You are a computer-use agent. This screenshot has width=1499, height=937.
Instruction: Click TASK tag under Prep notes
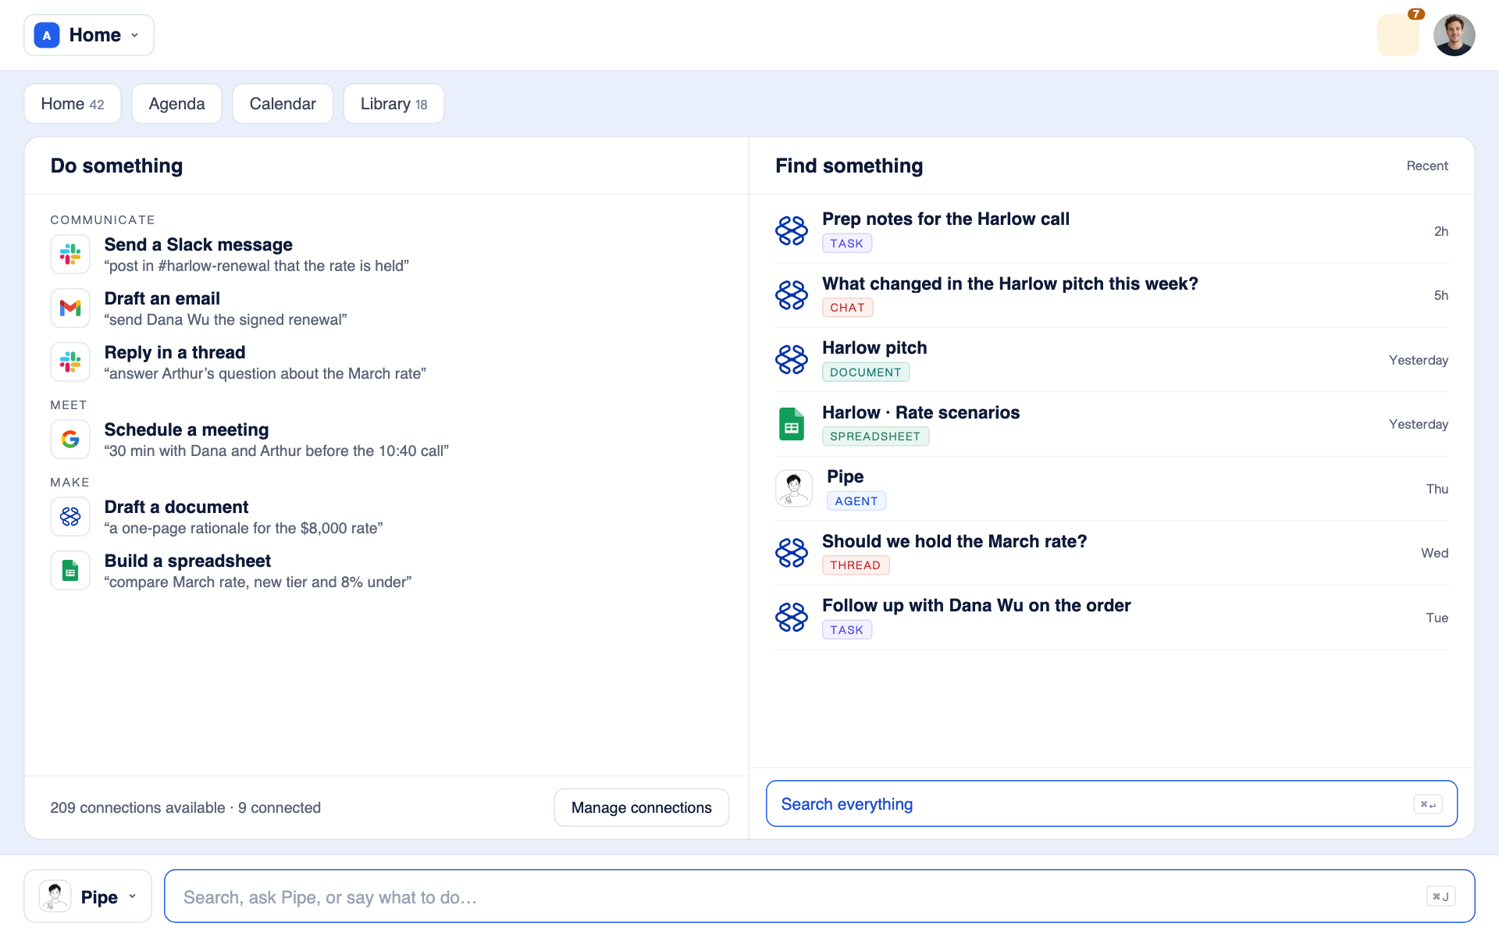coord(846,244)
